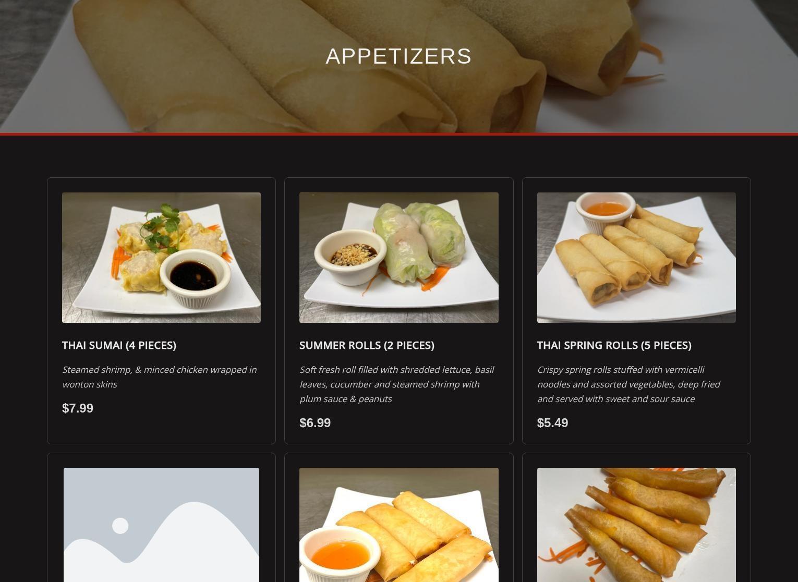Image resolution: width=798 pixels, height=582 pixels.
Task: Open the Thai Sumai dish photo
Action: pos(161,258)
